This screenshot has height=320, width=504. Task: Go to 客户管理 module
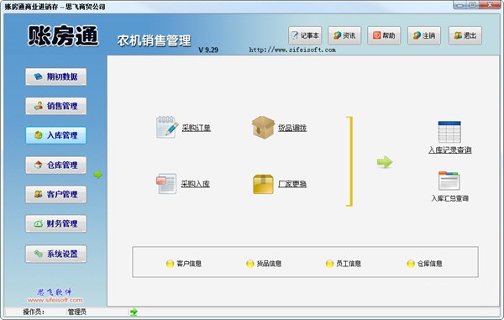pos(56,194)
